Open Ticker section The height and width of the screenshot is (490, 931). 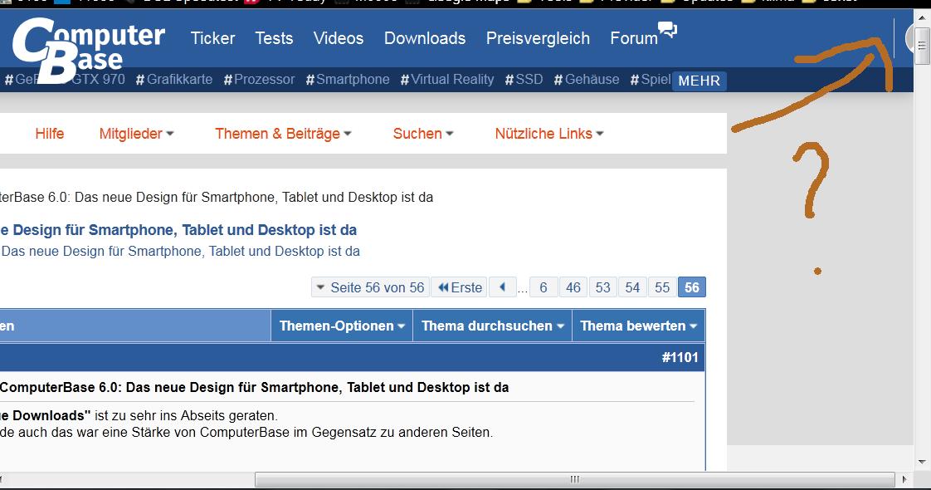tap(212, 38)
